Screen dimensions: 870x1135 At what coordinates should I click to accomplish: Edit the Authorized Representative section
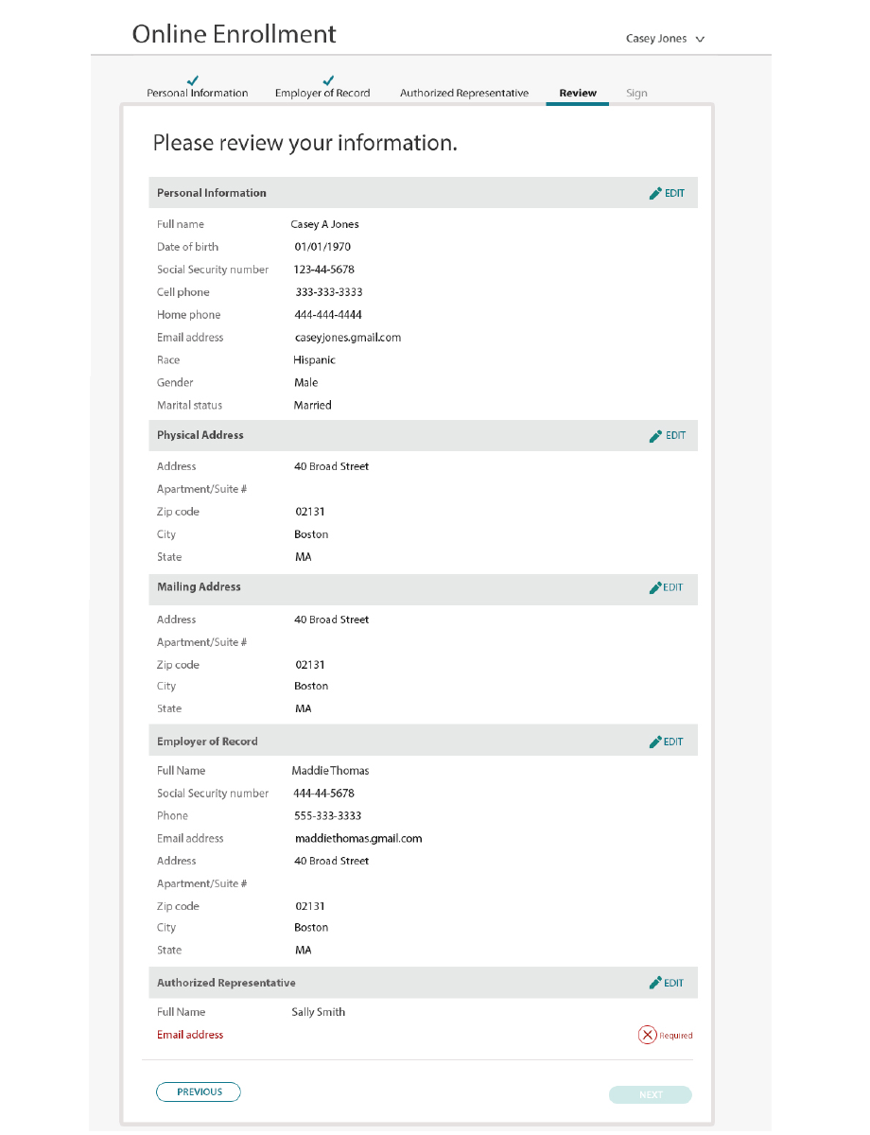(x=666, y=983)
